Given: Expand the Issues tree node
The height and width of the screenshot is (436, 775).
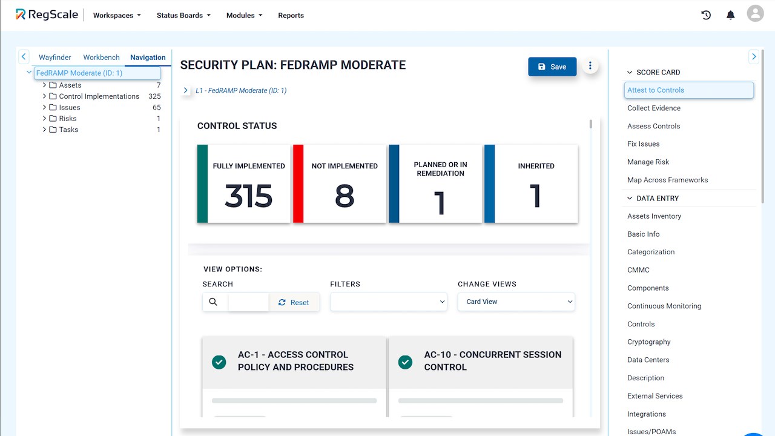Looking at the screenshot, I should click(x=44, y=107).
